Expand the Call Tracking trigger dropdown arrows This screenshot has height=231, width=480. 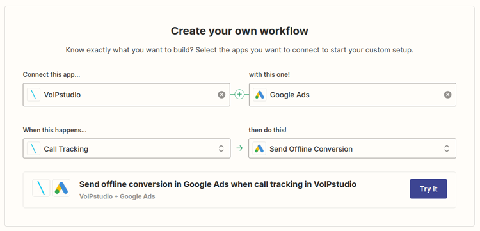pos(221,148)
